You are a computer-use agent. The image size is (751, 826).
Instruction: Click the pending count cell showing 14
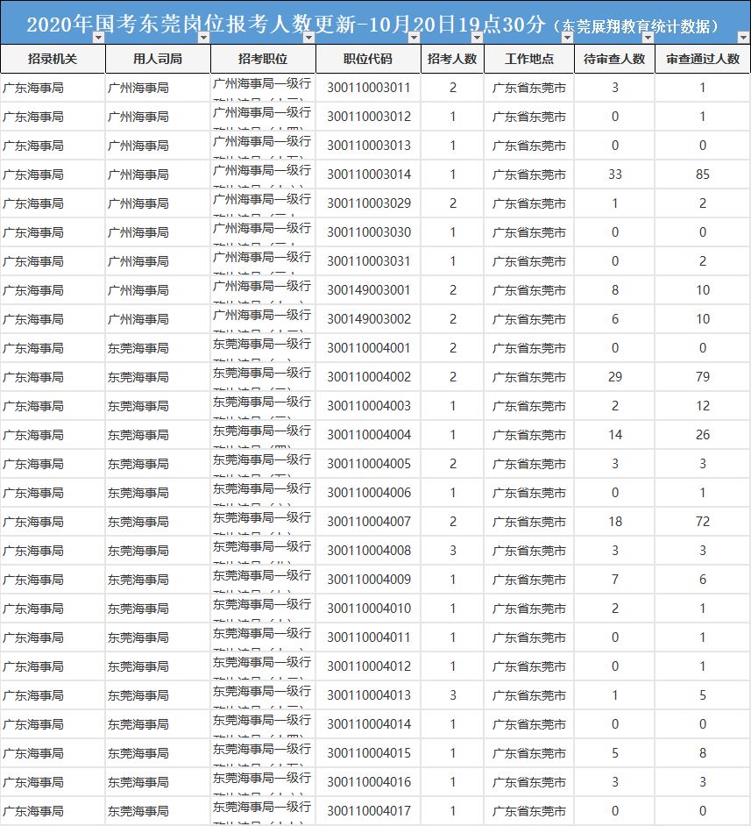click(x=614, y=435)
